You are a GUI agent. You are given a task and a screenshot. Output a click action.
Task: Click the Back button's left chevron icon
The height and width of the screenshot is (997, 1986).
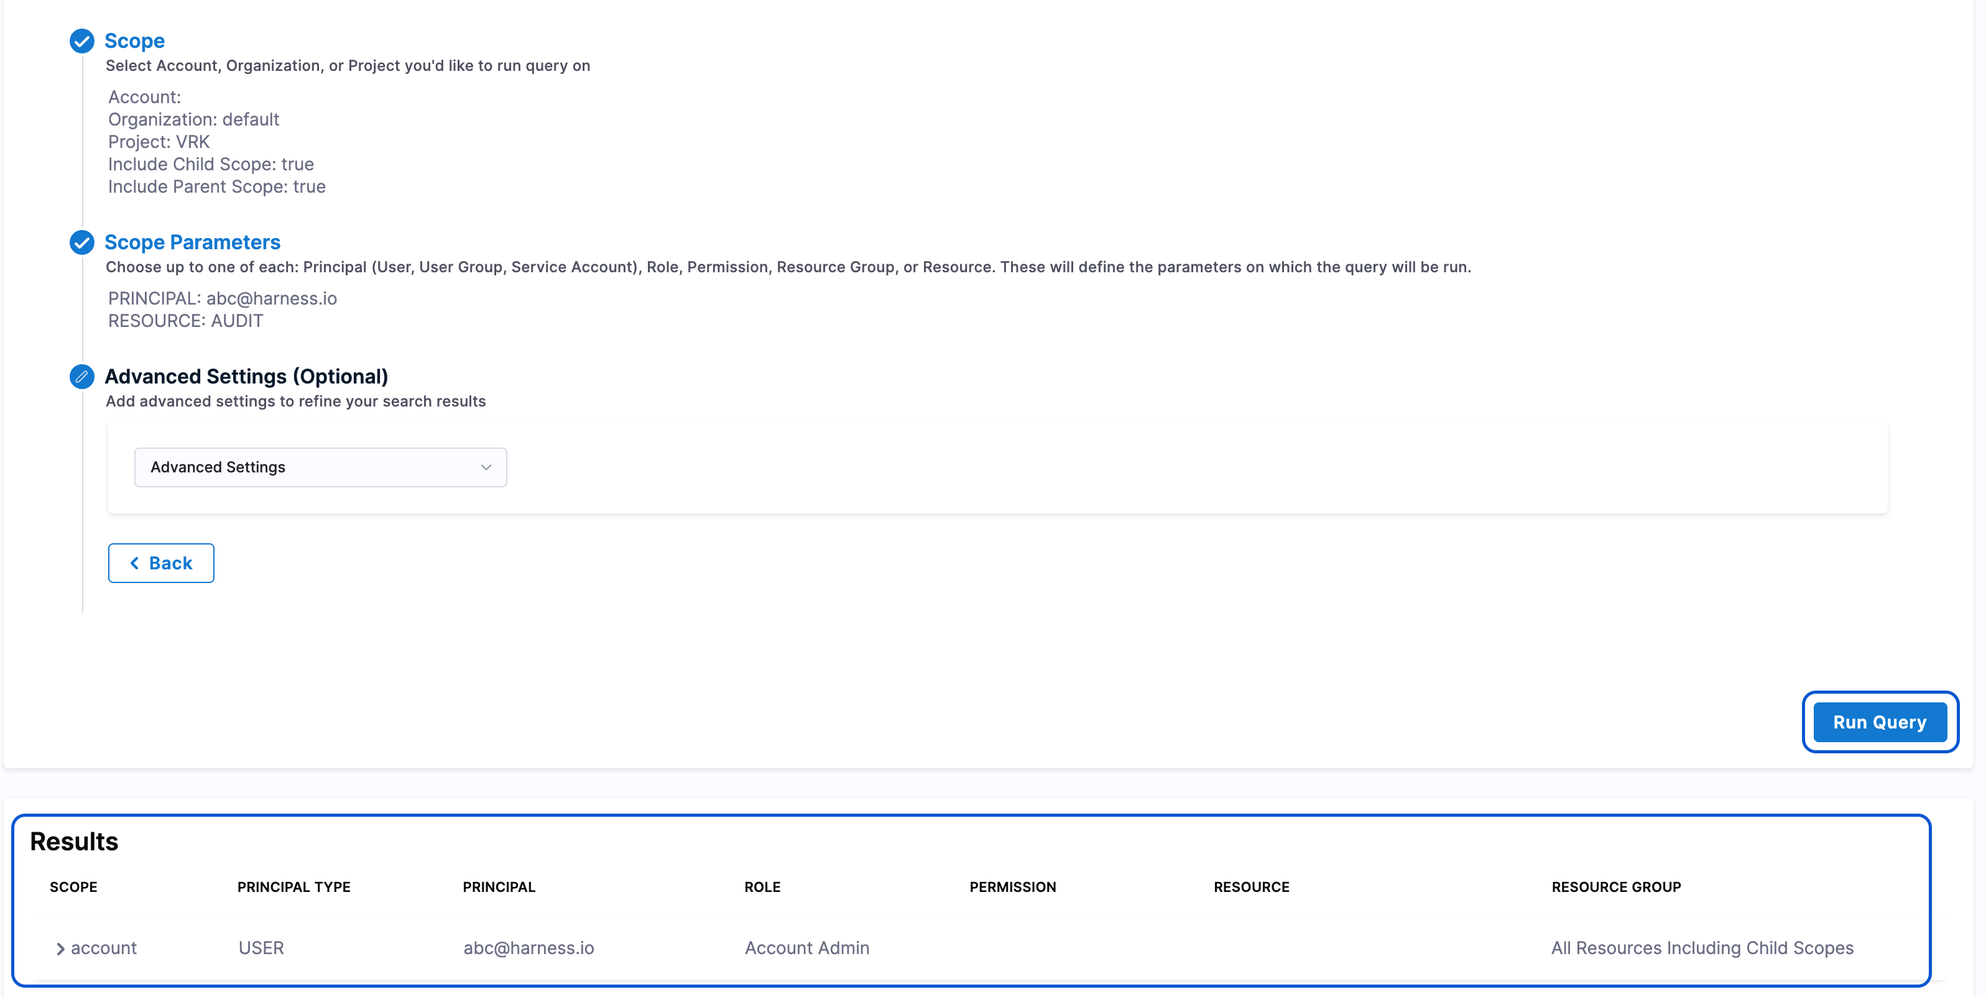(x=134, y=563)
